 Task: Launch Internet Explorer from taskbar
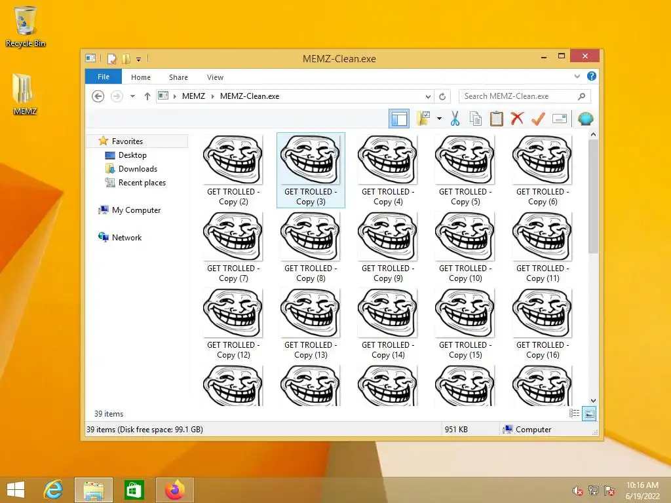(x=54, y=490)
